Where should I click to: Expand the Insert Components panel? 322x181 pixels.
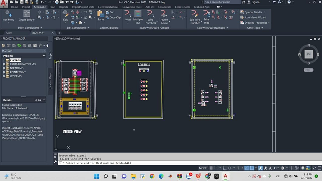30,28
